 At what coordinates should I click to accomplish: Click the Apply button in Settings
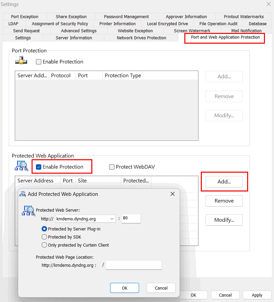click(x=257, y=295)
